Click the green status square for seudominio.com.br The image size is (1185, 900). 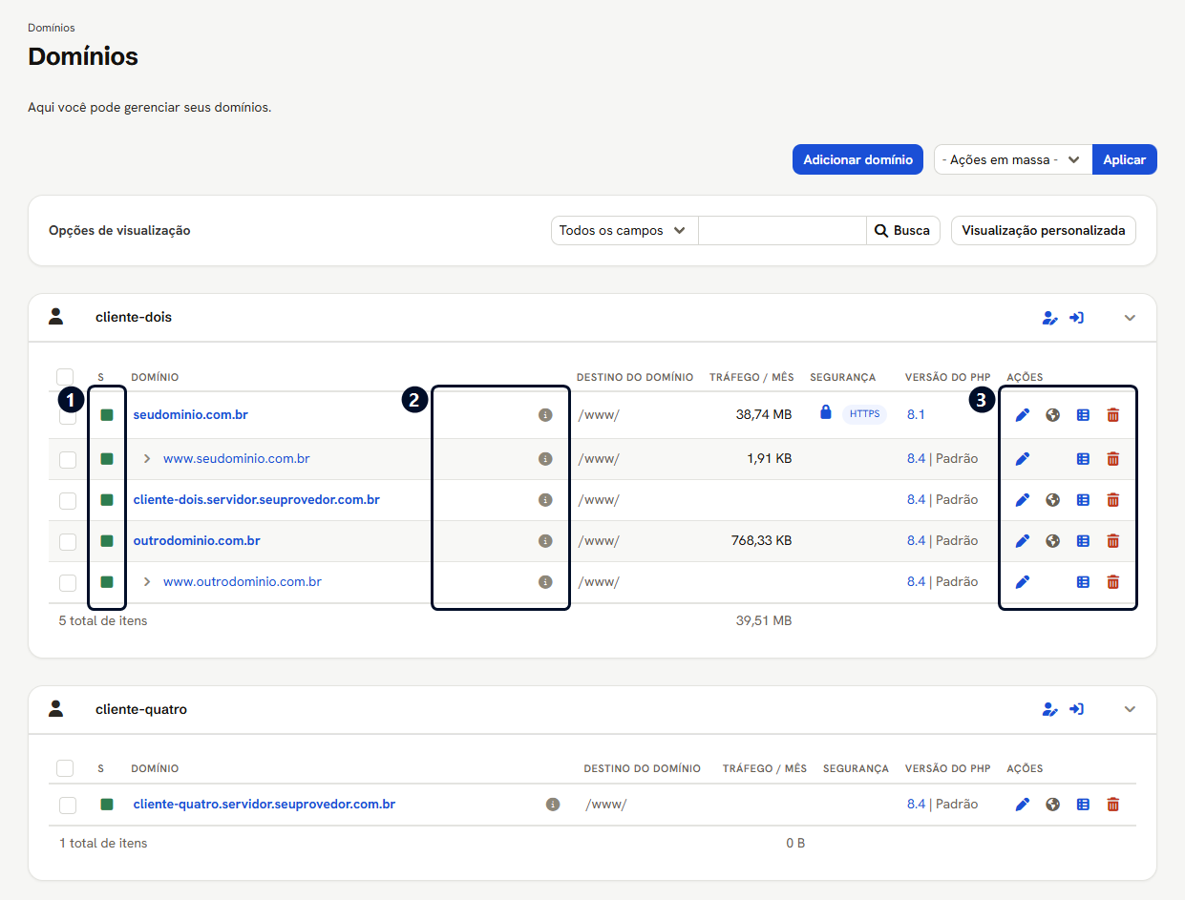[107, 415]
